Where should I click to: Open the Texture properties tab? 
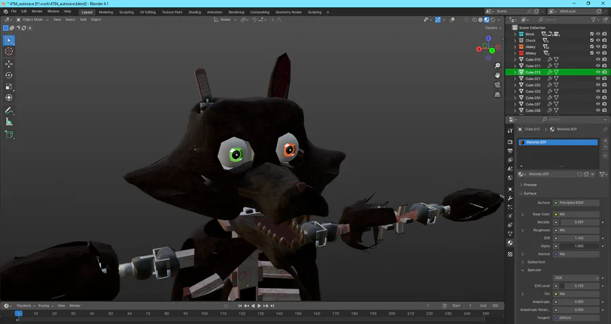click(x=510, y=254)
